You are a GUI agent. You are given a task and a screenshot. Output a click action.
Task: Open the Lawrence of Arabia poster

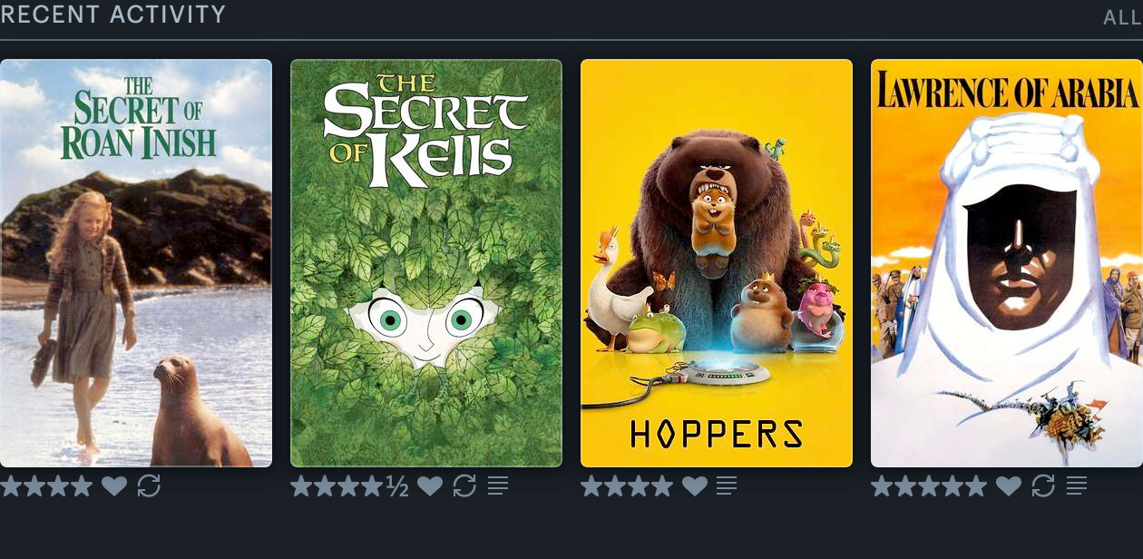[x=1007, y=263]
